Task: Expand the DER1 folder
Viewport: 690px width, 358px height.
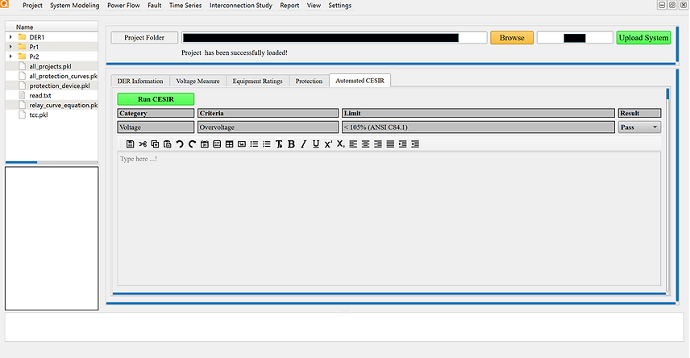Action: (x=10, y=37)
